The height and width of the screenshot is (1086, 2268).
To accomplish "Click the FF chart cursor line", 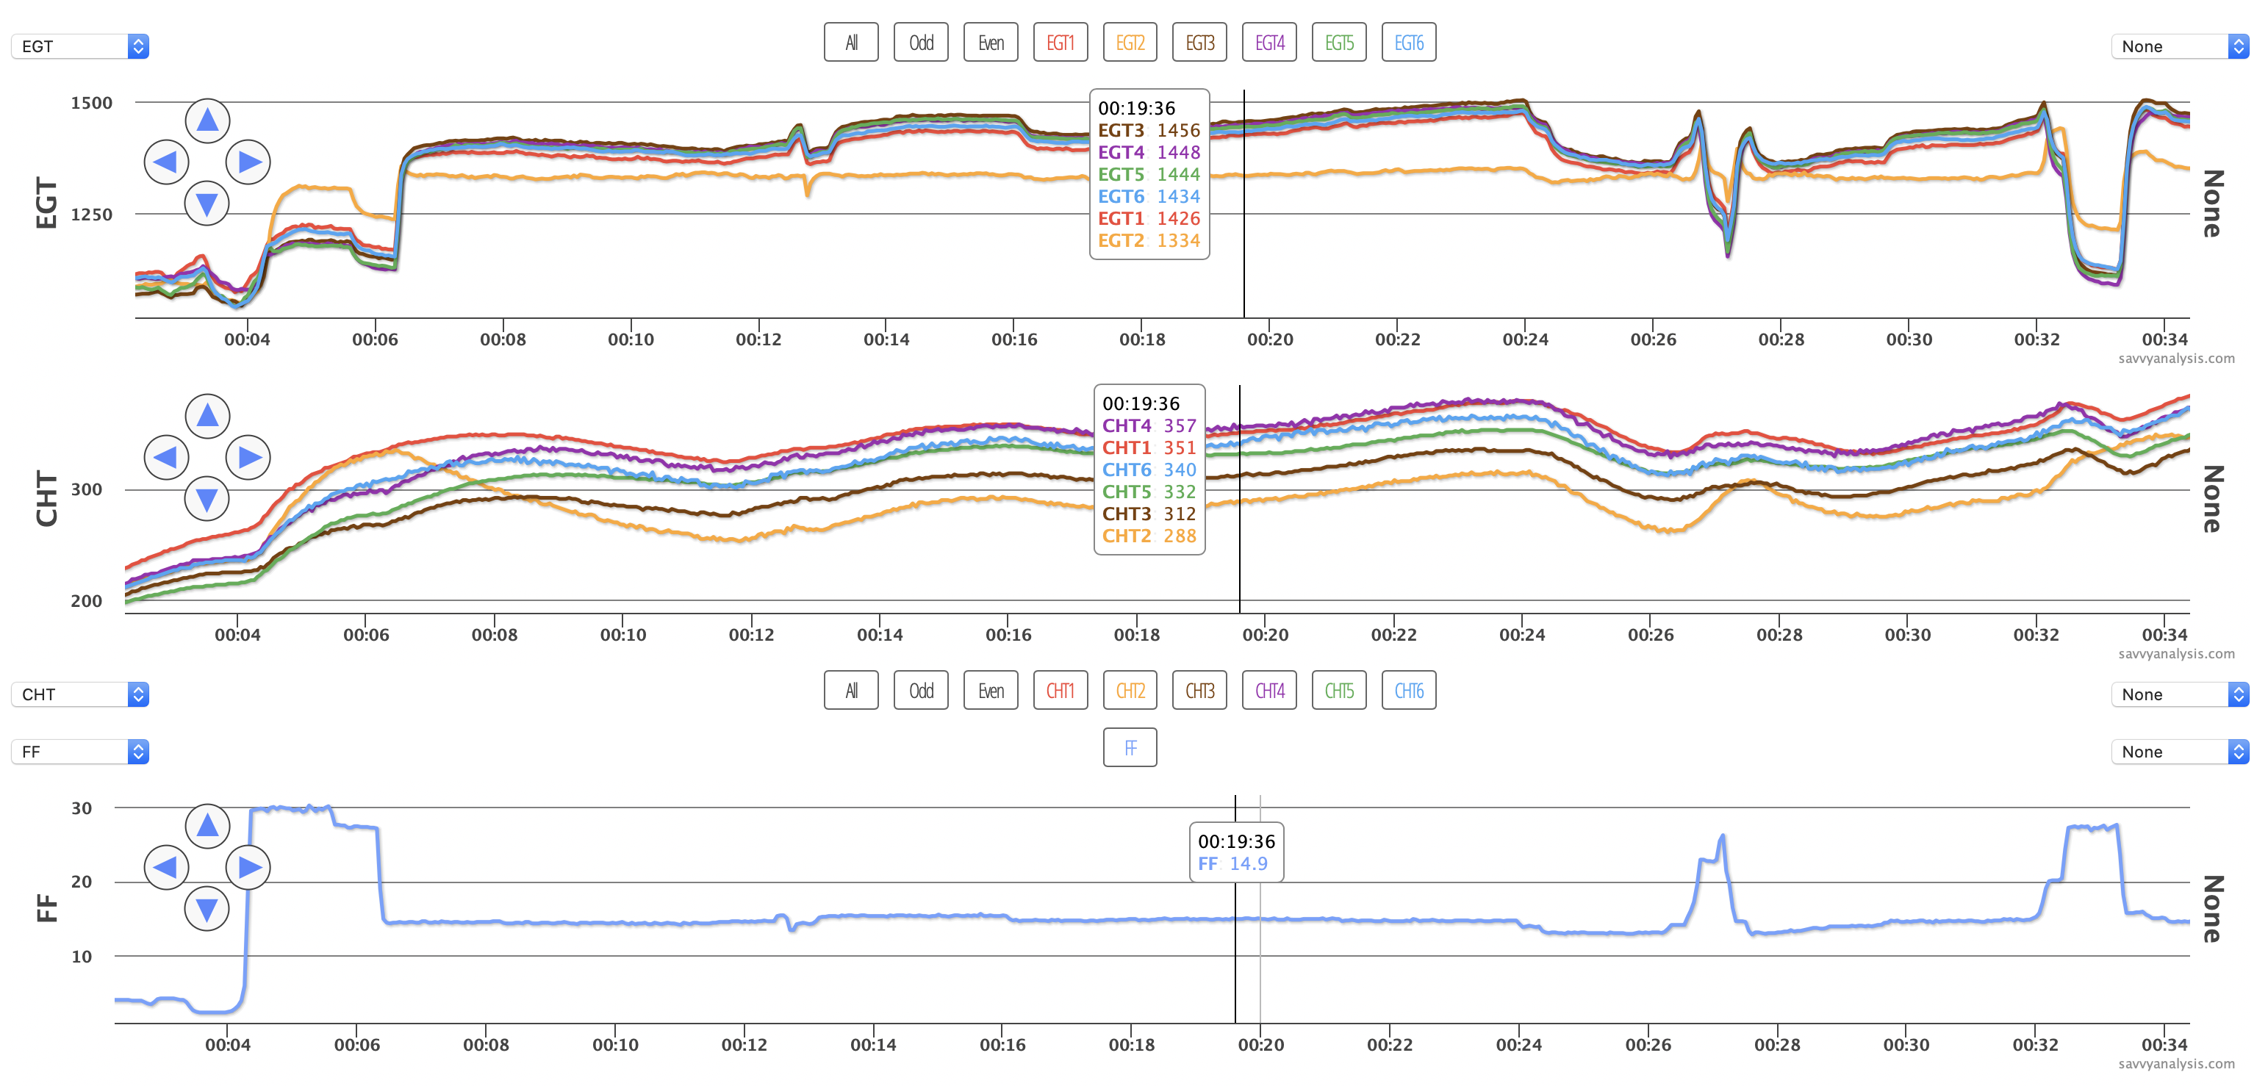I will pyautogui.click(x=1235, y=908).
